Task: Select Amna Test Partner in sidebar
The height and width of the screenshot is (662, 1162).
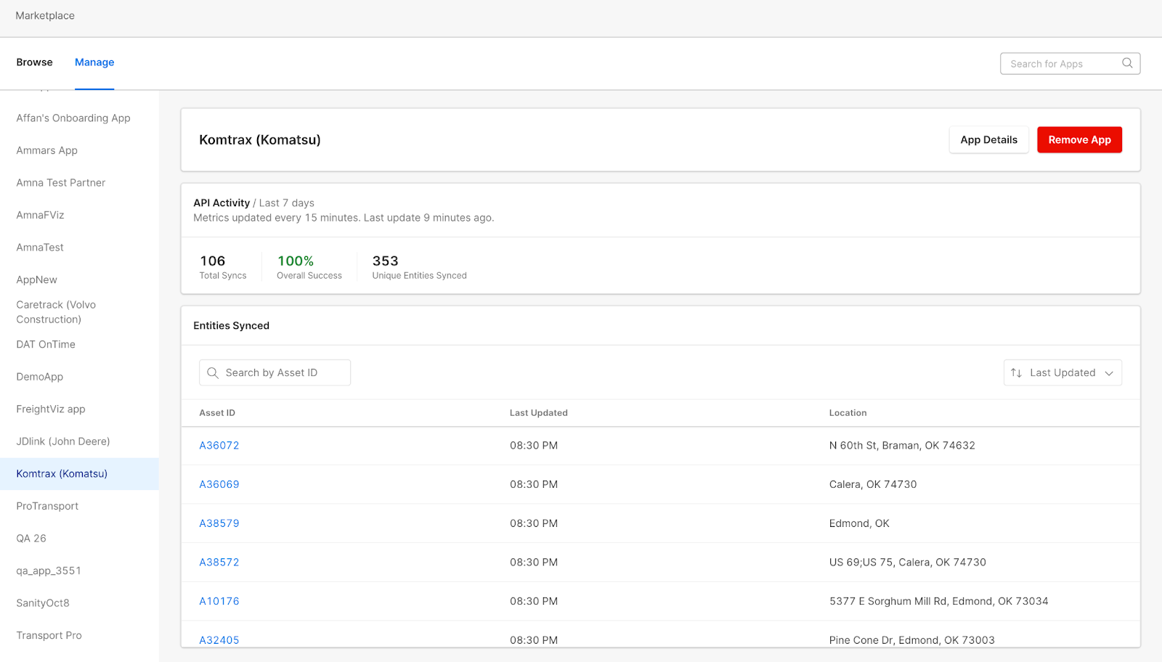Action: click(61, 183)
